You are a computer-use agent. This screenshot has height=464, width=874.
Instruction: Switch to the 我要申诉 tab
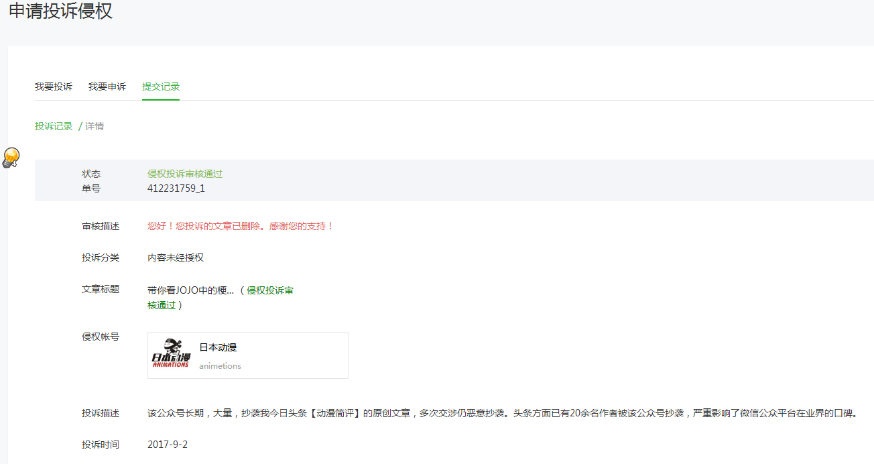(x=107, y=86)
